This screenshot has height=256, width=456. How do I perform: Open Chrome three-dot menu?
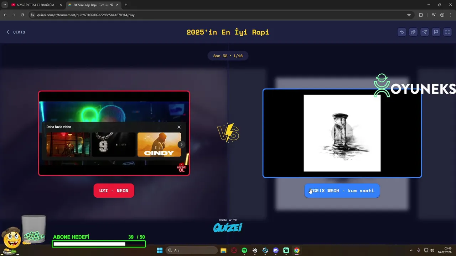tap(450, 15)
